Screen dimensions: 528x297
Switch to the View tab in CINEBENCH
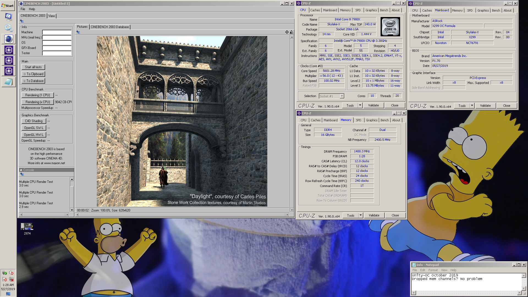click(x=51, y=16)
